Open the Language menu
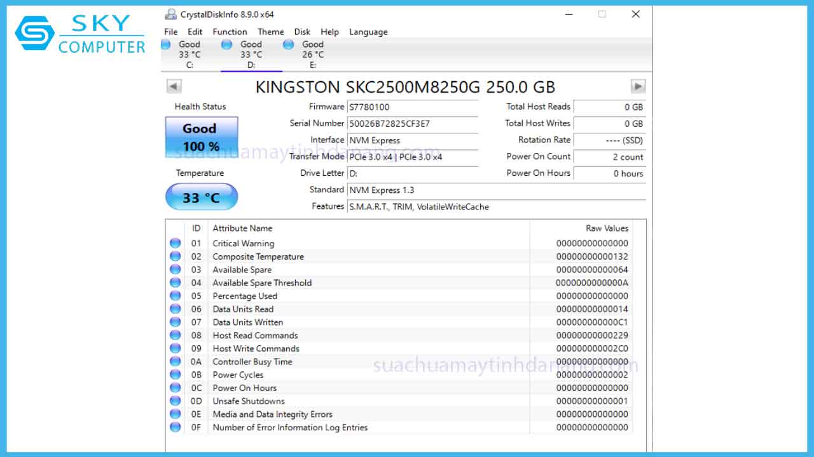The width and height of the screenshot is (814, 457). pos(368,32)
